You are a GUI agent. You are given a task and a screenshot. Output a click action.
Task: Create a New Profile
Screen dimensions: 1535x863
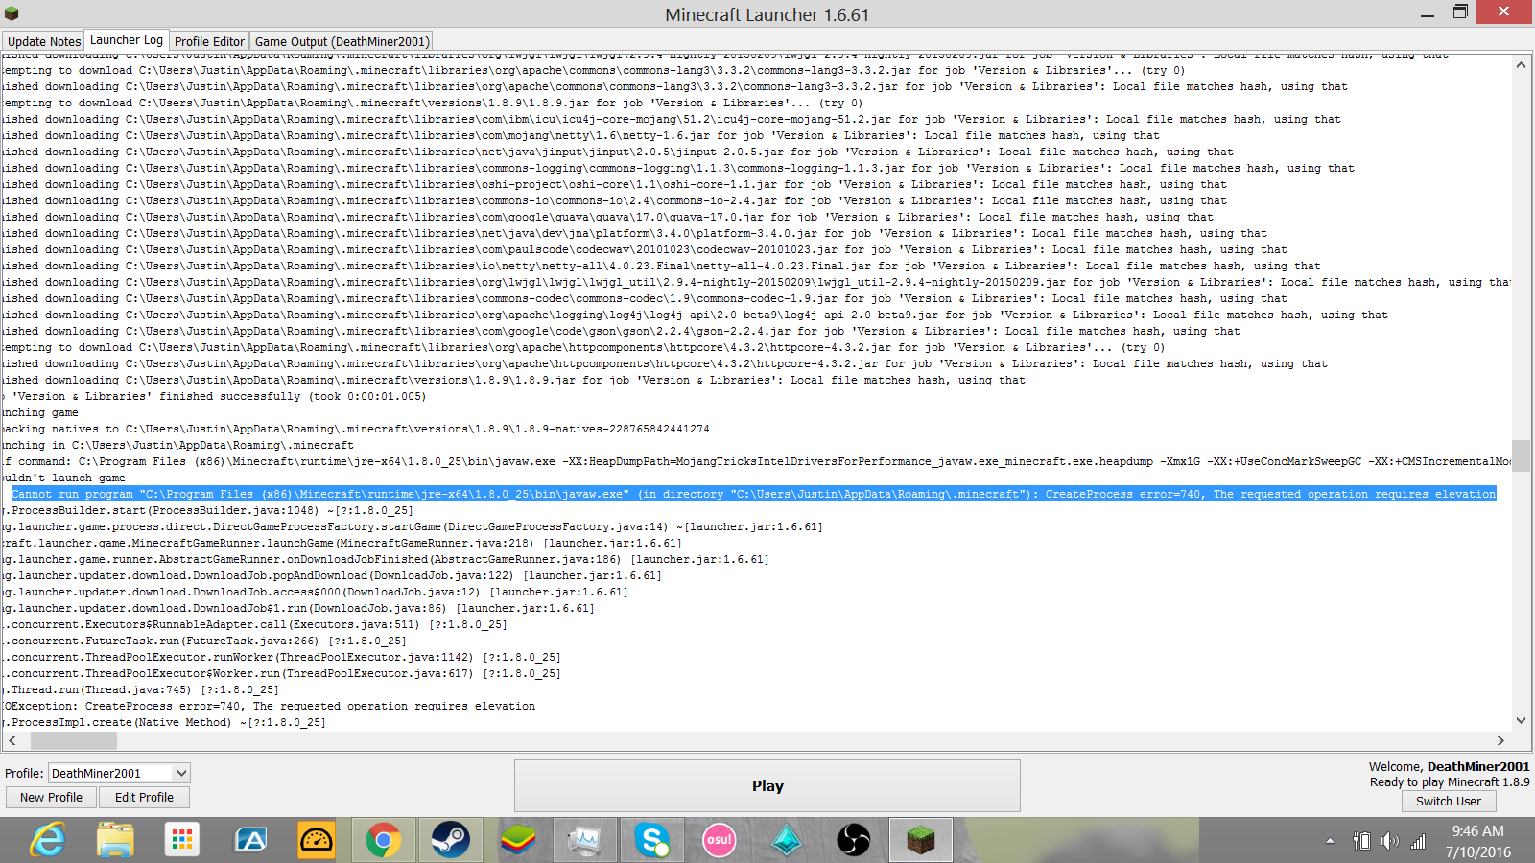click(x=51, y=797)
